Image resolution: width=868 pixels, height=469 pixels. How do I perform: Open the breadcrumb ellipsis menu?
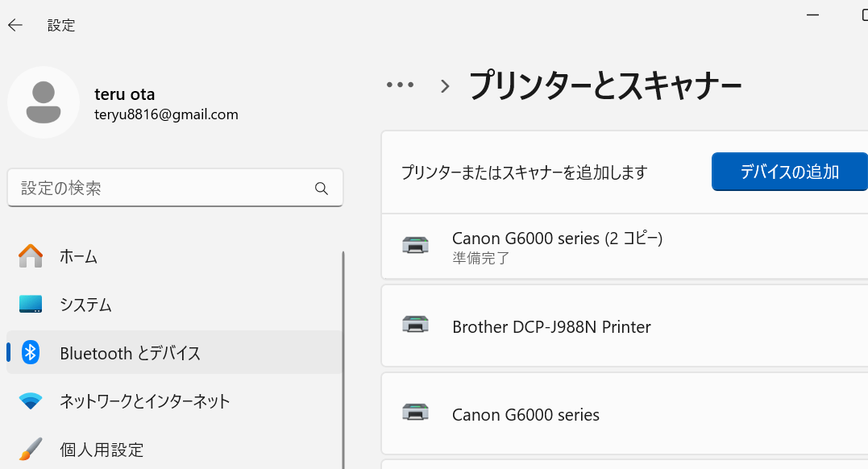click(401, 85)
